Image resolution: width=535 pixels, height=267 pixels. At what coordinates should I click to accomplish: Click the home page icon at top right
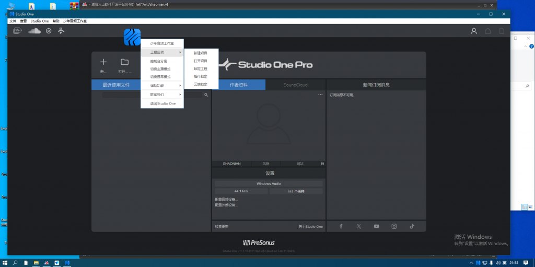[488, 31]
